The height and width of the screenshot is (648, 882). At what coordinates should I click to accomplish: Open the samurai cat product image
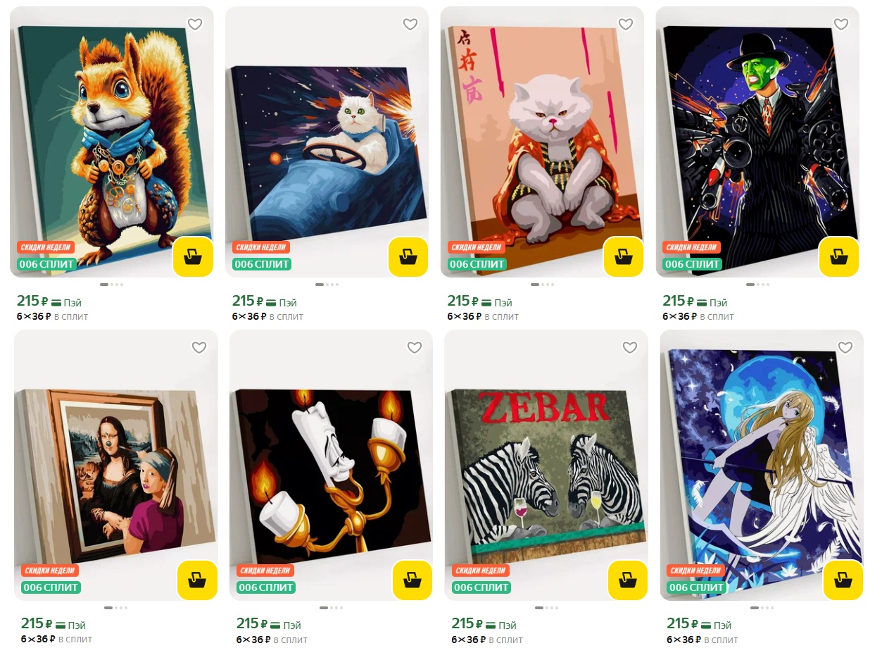(x=542, y=142)
